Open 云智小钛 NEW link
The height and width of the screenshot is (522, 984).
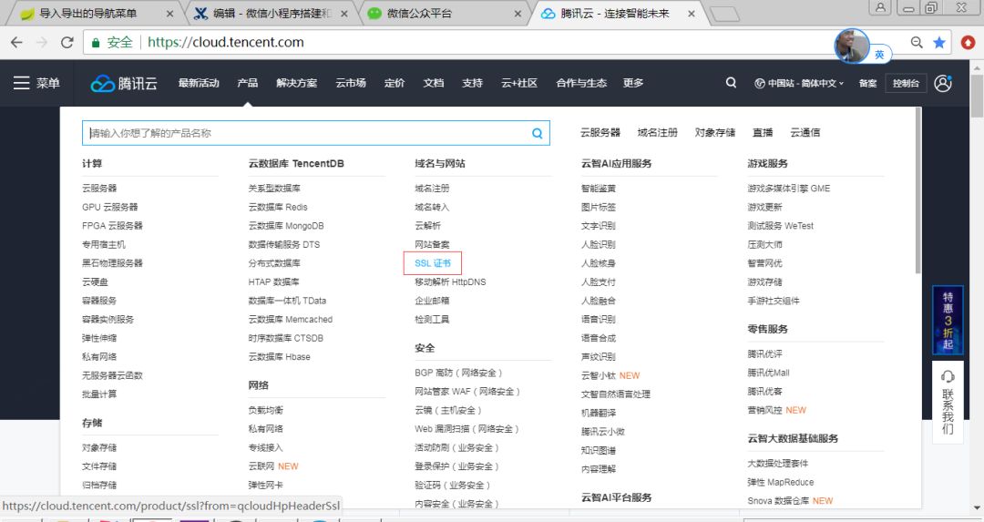610,375
